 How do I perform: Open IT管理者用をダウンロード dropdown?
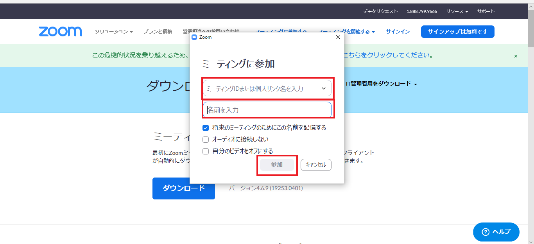[381, 84]
